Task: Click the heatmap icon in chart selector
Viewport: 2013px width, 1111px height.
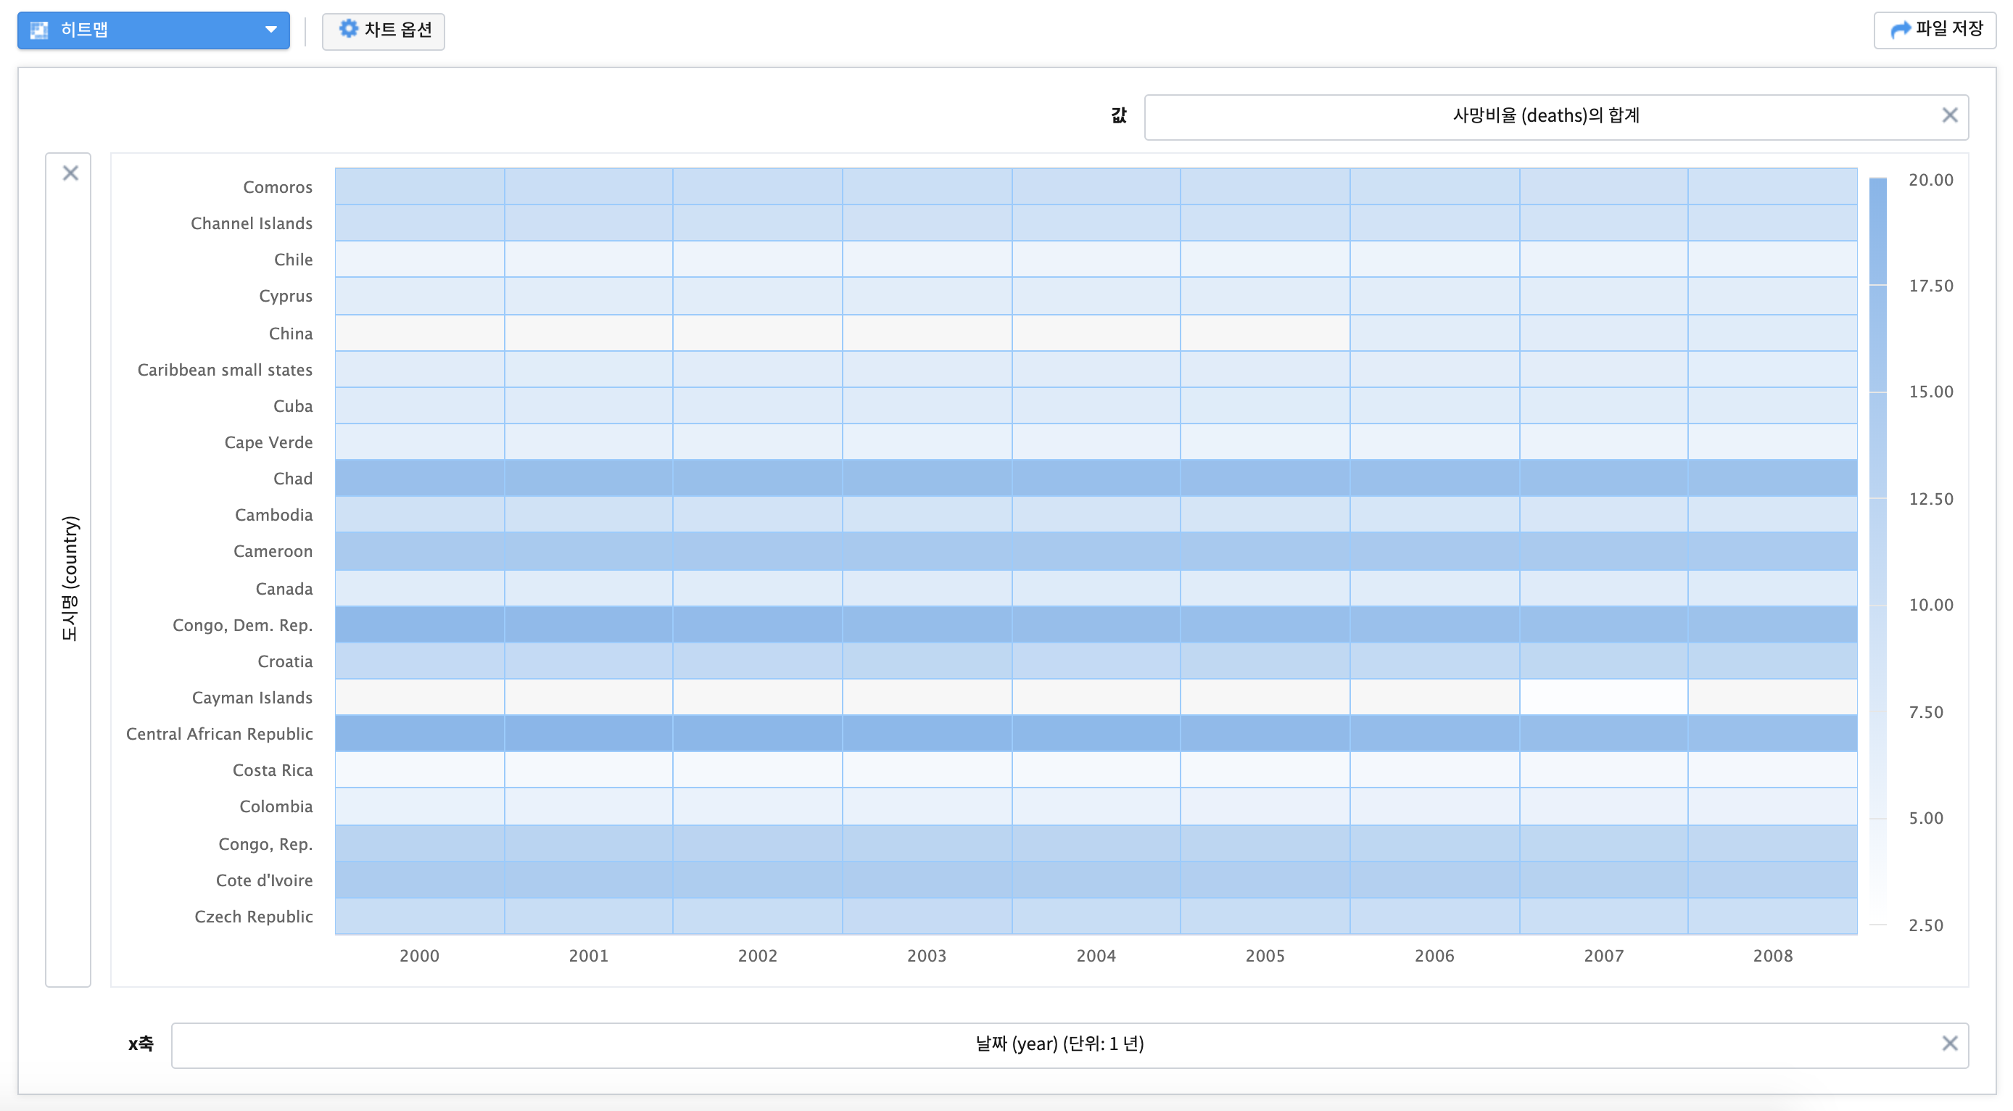Action: coord(39,30)
